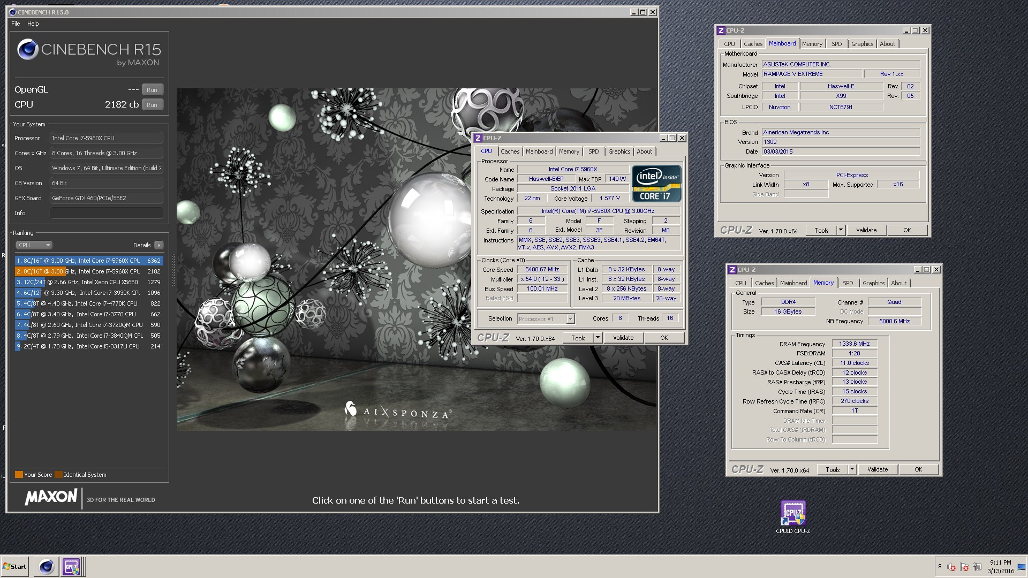
Task: Open the File menu in Cinebench
Action: tap(16, 24)
